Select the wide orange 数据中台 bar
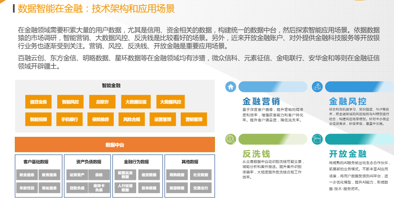The image size is (394, 204). [x=115, y=145]
